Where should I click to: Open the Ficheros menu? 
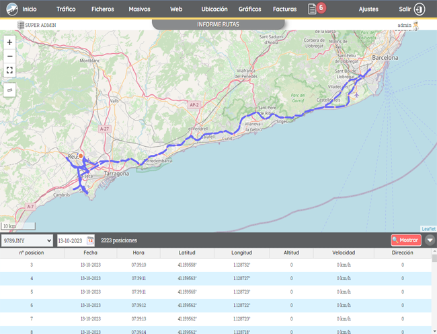pos(103,9)
